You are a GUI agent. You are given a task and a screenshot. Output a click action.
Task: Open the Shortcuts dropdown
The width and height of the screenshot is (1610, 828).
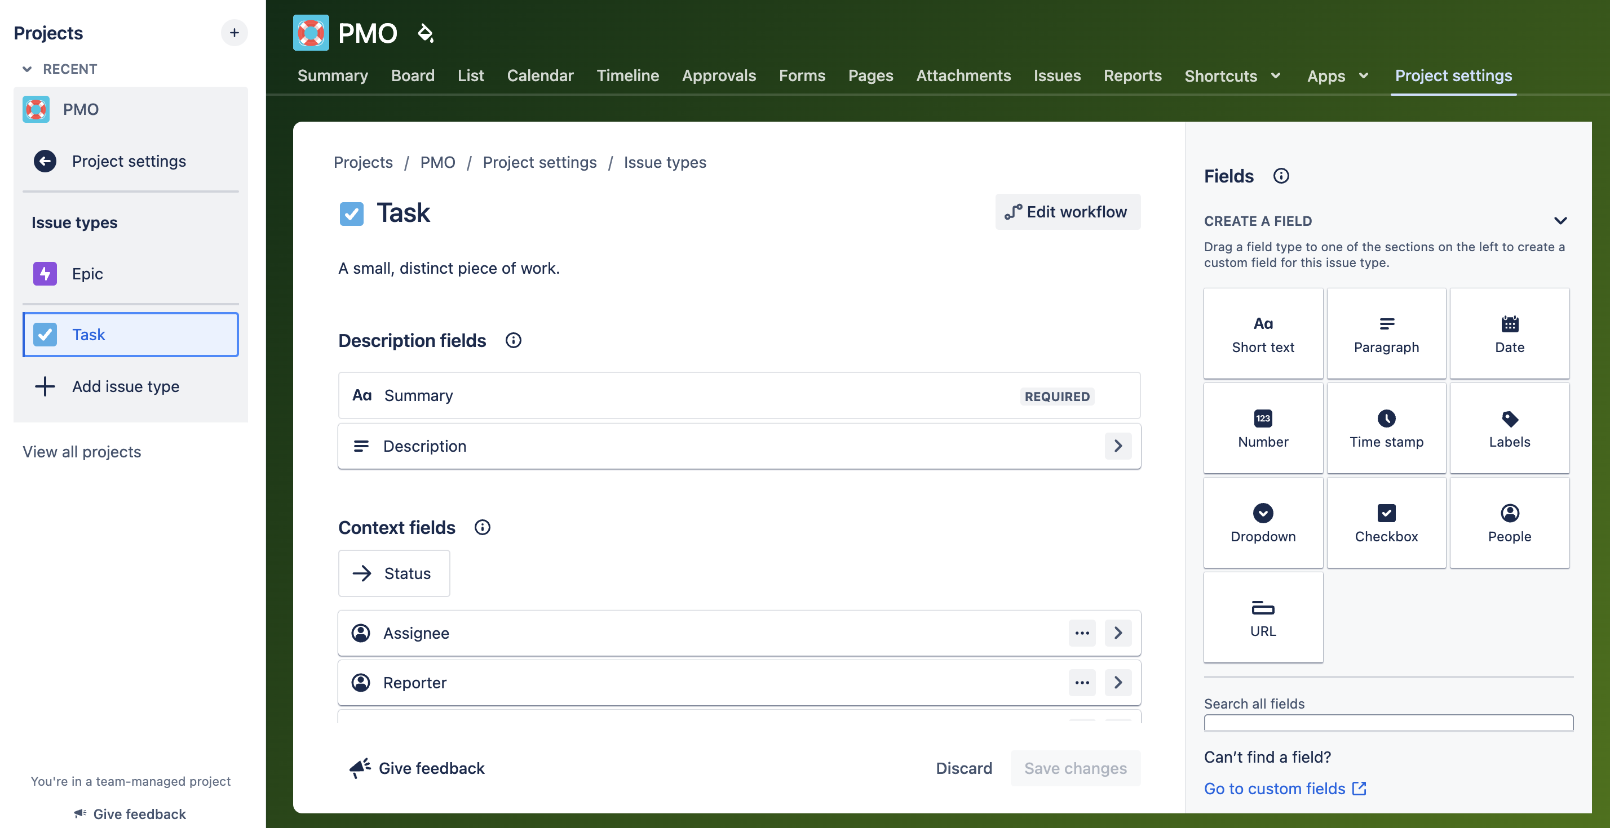click(x=1232, y=75)
